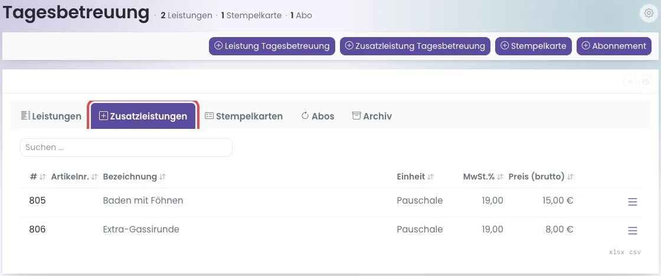Sort by Preis (brutto) column arrows
The image size is (661, 276).
pyautogui.click(x=570, y=177)
